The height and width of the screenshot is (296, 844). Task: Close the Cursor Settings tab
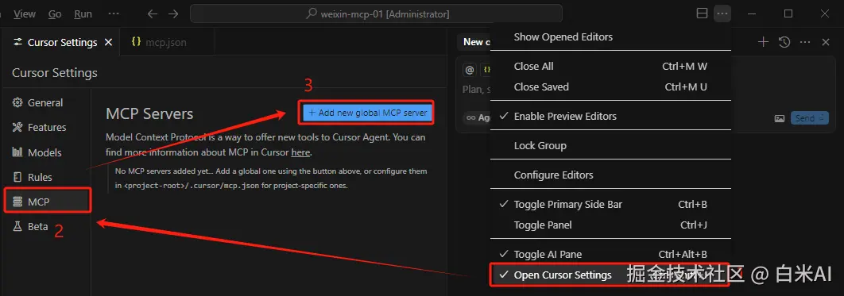pos(108,42)
